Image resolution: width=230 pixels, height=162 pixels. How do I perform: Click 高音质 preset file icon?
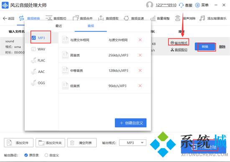(x=65, y=55)
